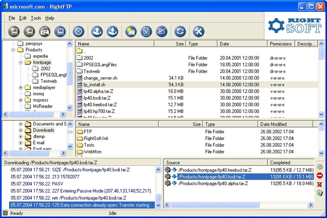The height and width of the screenshot is (218, 327).
Task: Click the parent directory folder icon
Action: pyautogui.click(x=79, y=51)
